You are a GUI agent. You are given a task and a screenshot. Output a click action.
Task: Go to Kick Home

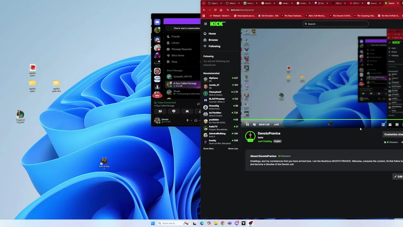point(210,34)
